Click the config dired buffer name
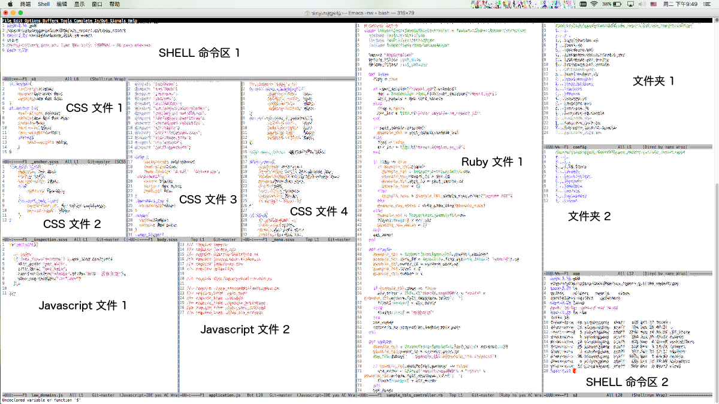 tap(580, 146)
